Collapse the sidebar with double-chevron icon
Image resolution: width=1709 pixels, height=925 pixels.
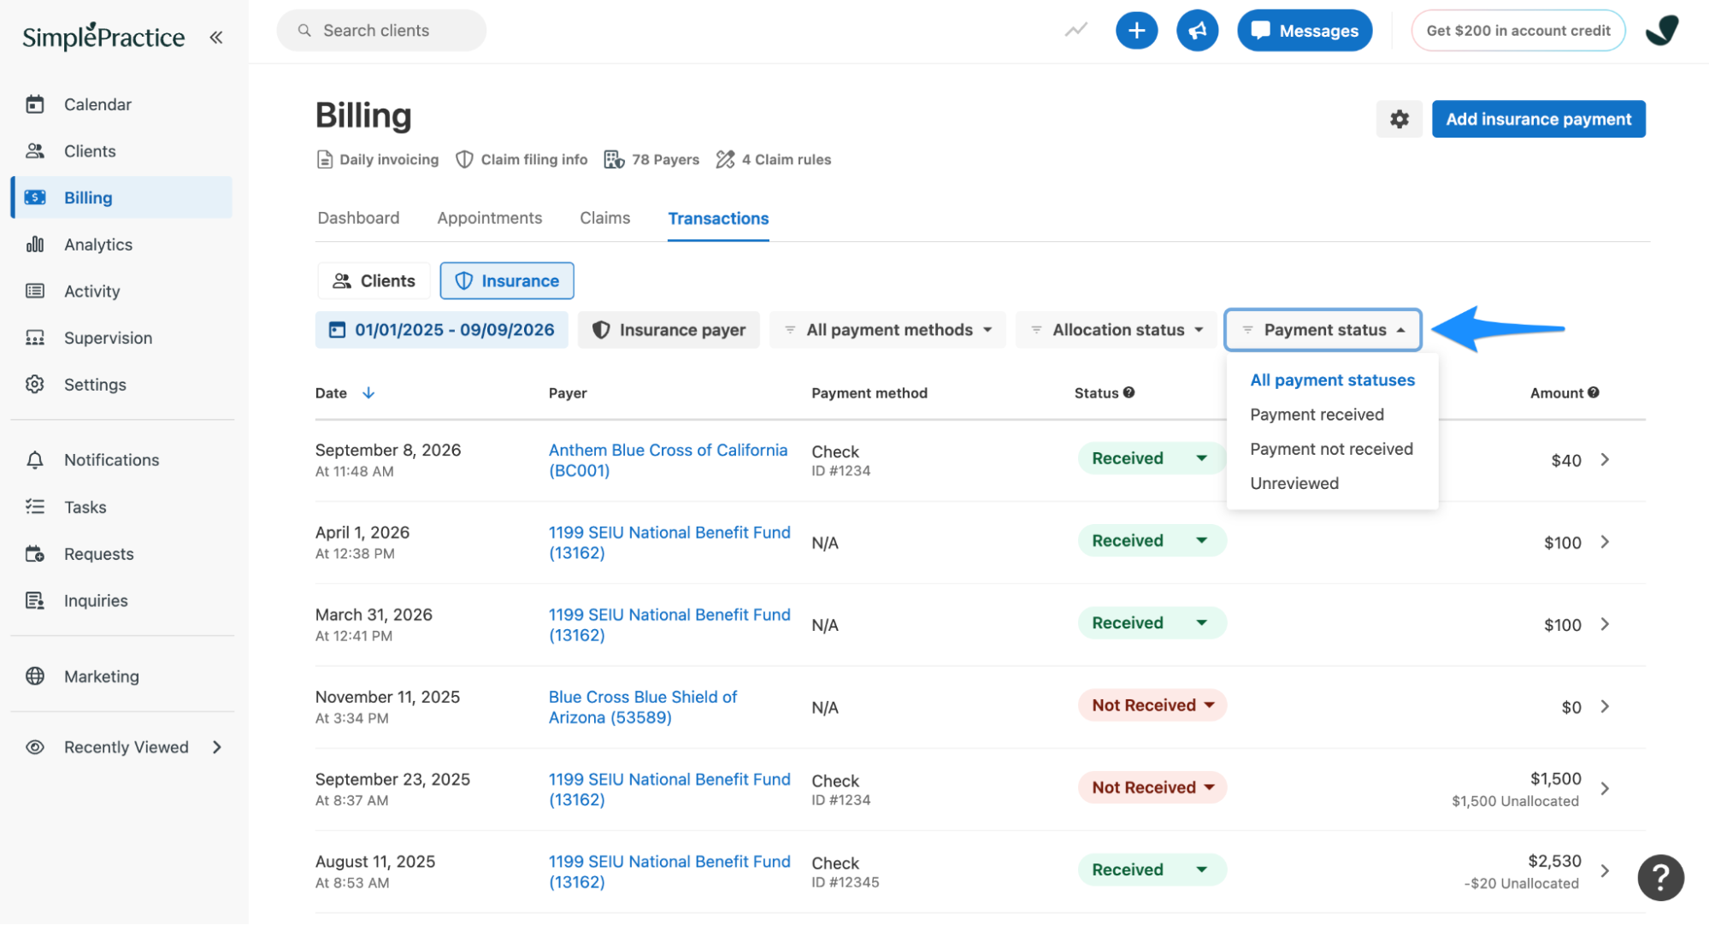(x=216, y=37)
